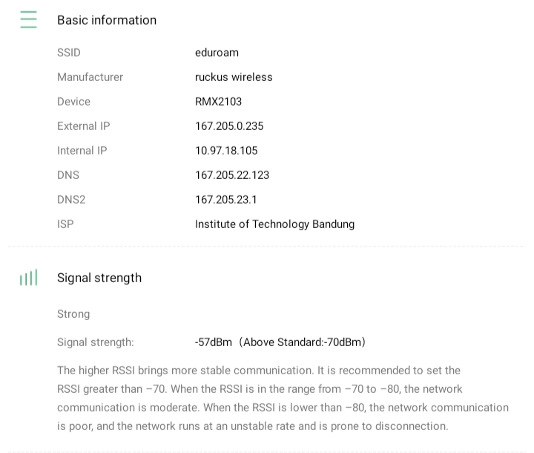This screenshot has height=453, width=534.
Task: Click the Basic information list icon
Action: tap(28, 20)
